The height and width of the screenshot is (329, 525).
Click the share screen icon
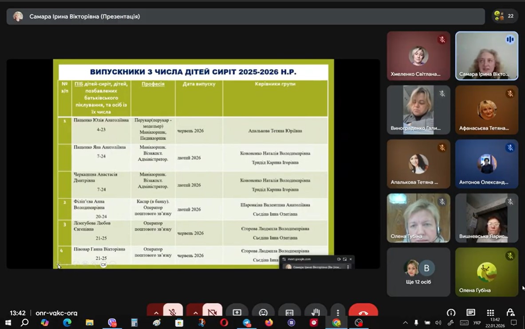click(237, 313)
